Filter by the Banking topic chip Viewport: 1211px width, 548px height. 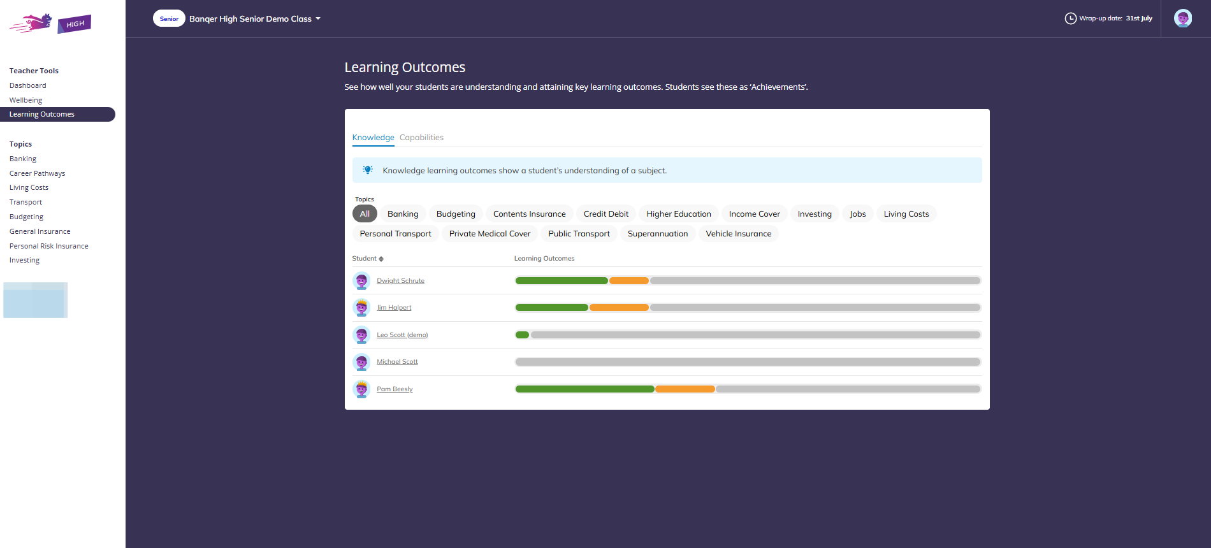click(403, 214)
